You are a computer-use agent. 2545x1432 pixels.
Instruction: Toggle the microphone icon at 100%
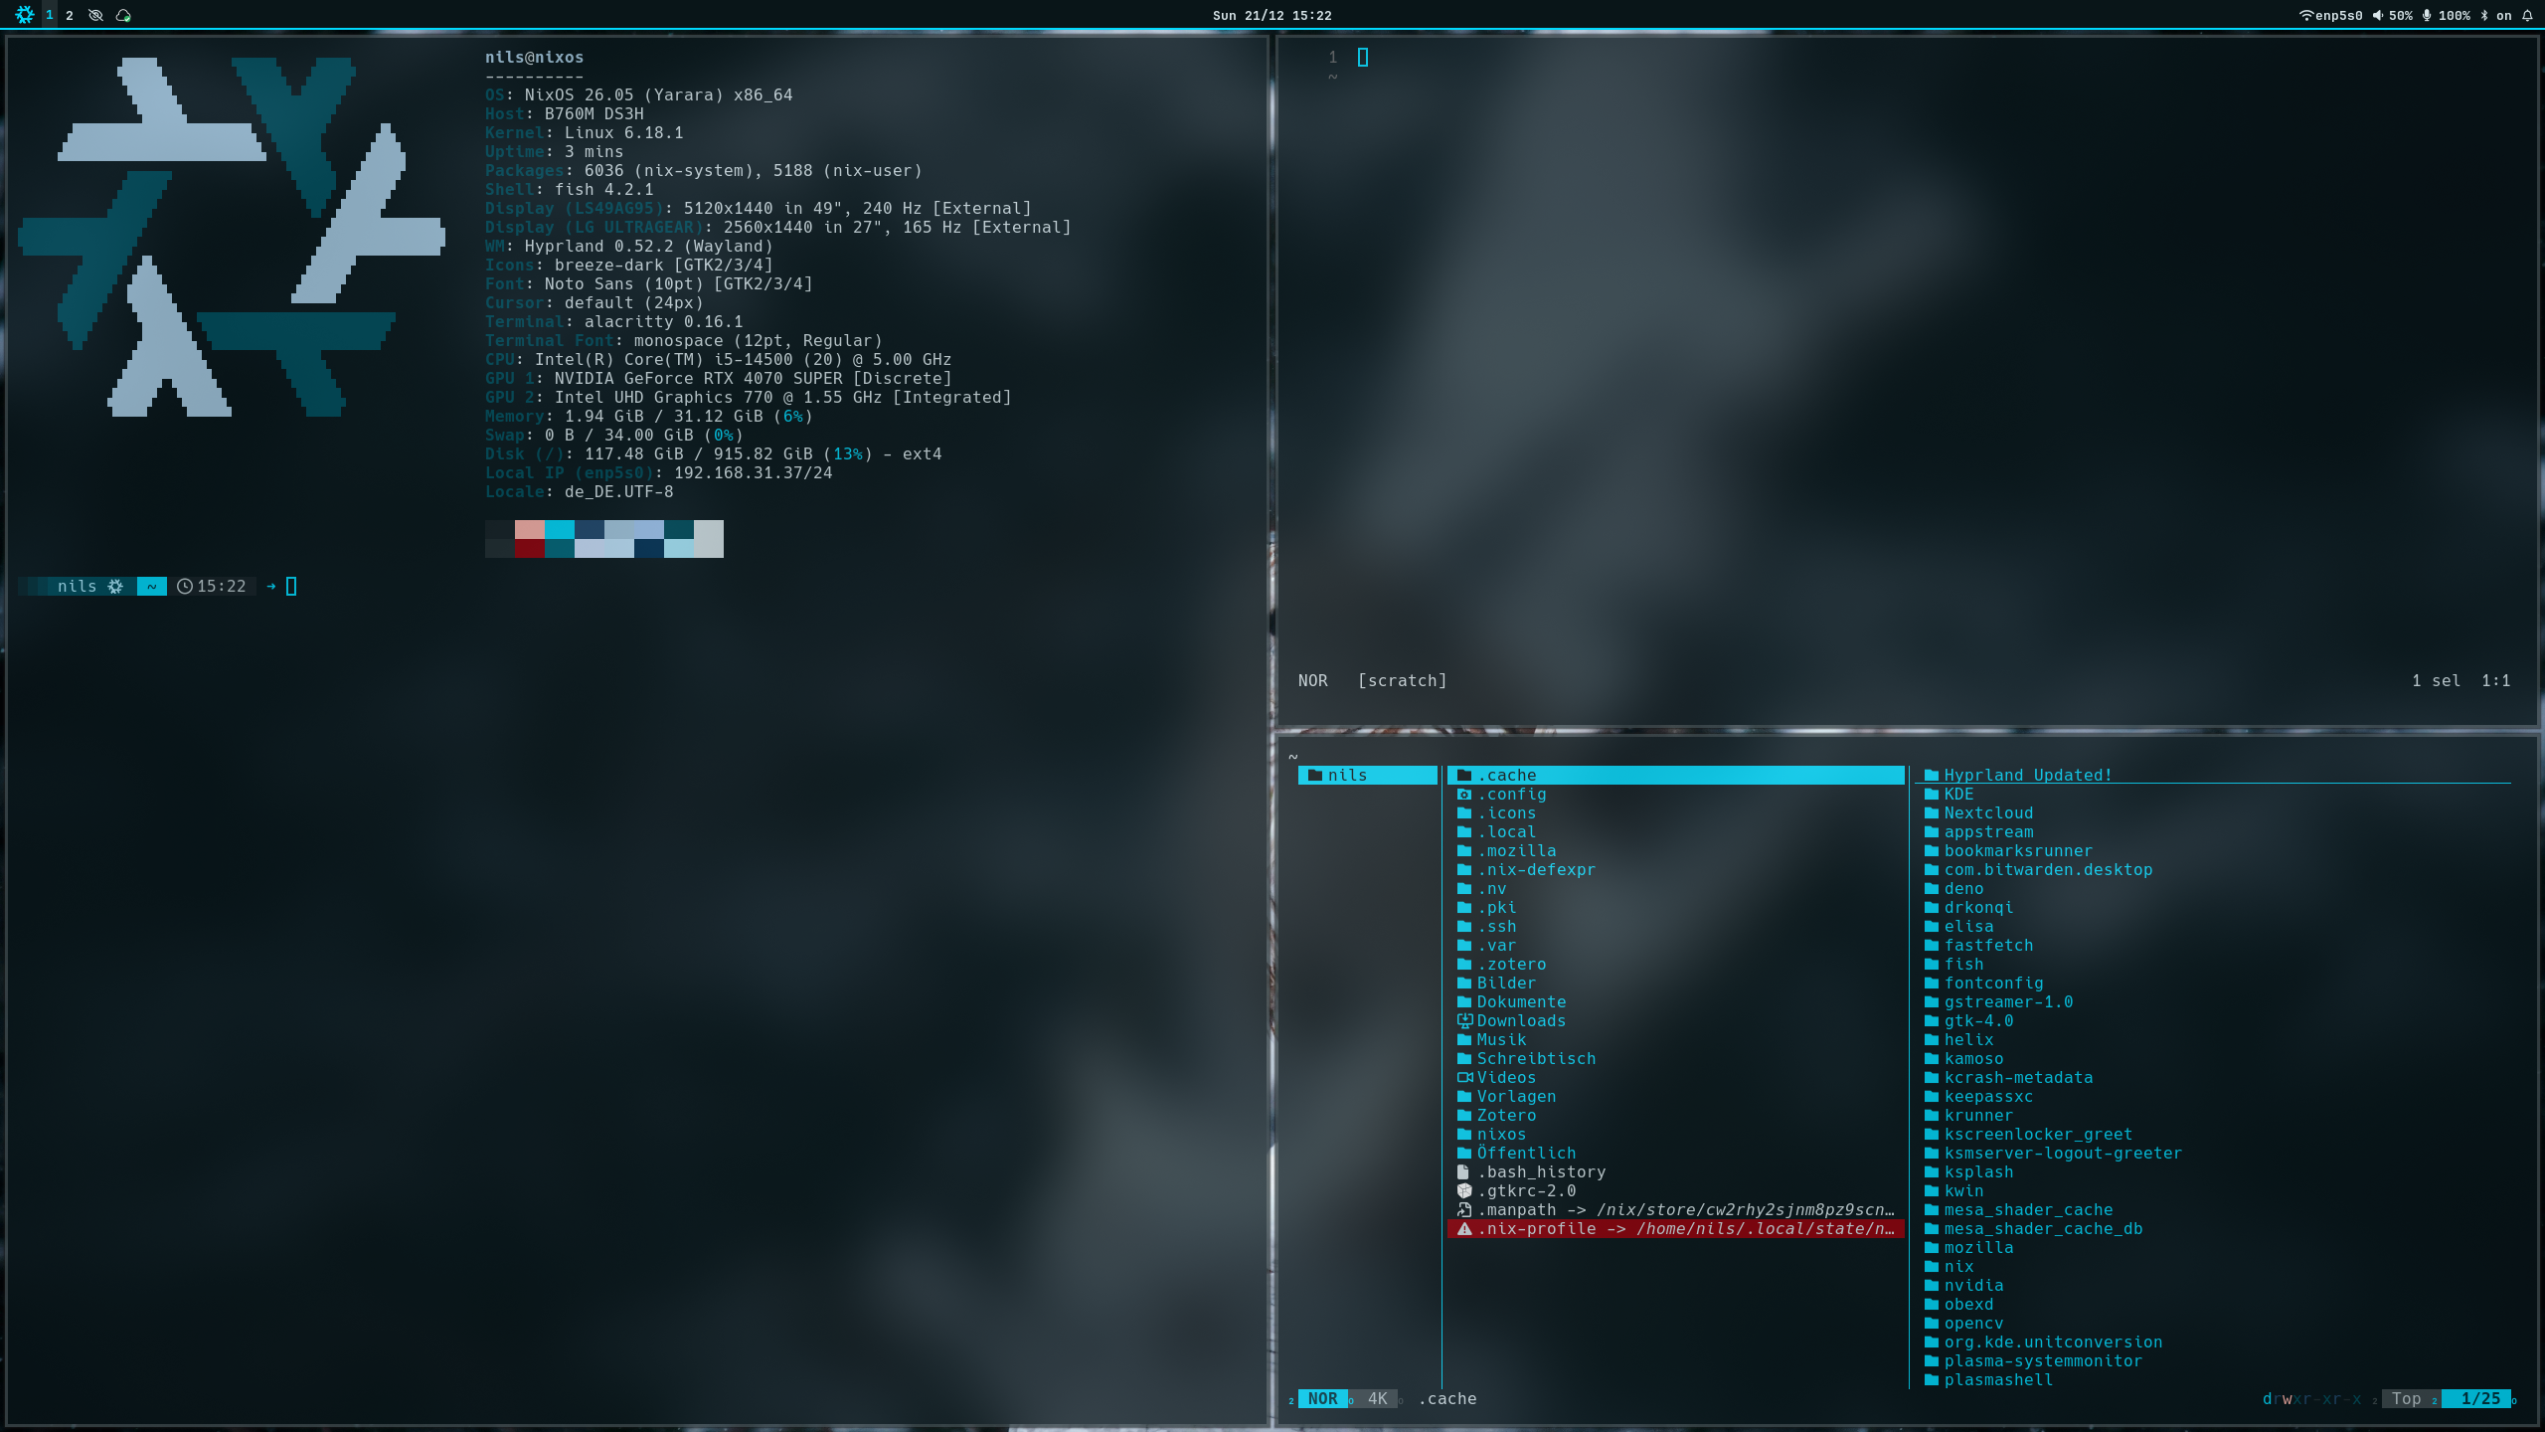(x=2427, y=15)
